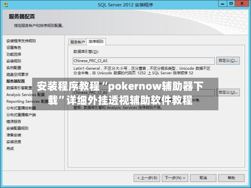Image resolution: width=251 pixels, height=188 pixels.
Task: Go back with 上一步(B) button
Action: click(147, 178)
